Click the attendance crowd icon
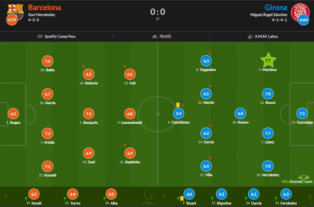 pyautogui.click(x=155, y=36)
